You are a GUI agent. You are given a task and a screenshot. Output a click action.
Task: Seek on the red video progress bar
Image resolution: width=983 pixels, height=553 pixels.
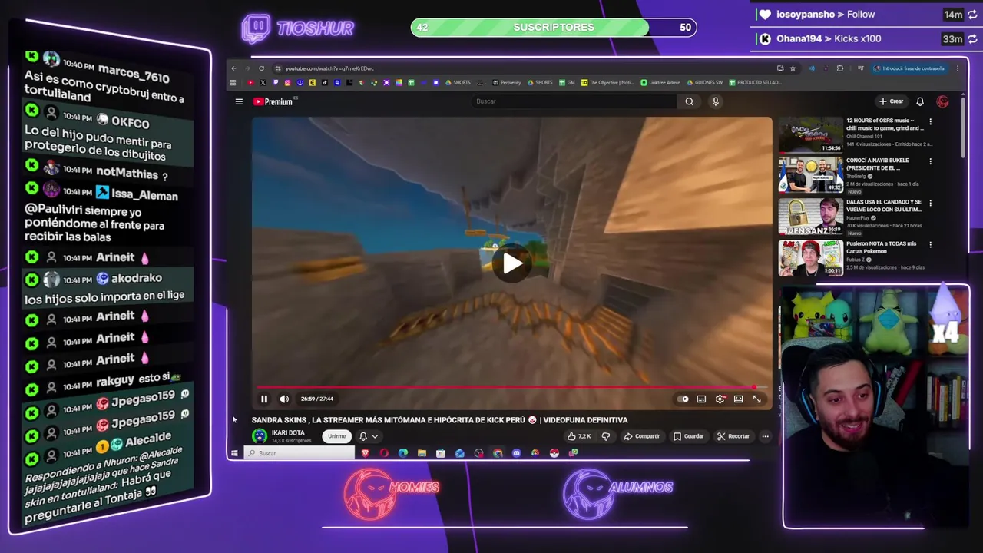pos(511,388)
